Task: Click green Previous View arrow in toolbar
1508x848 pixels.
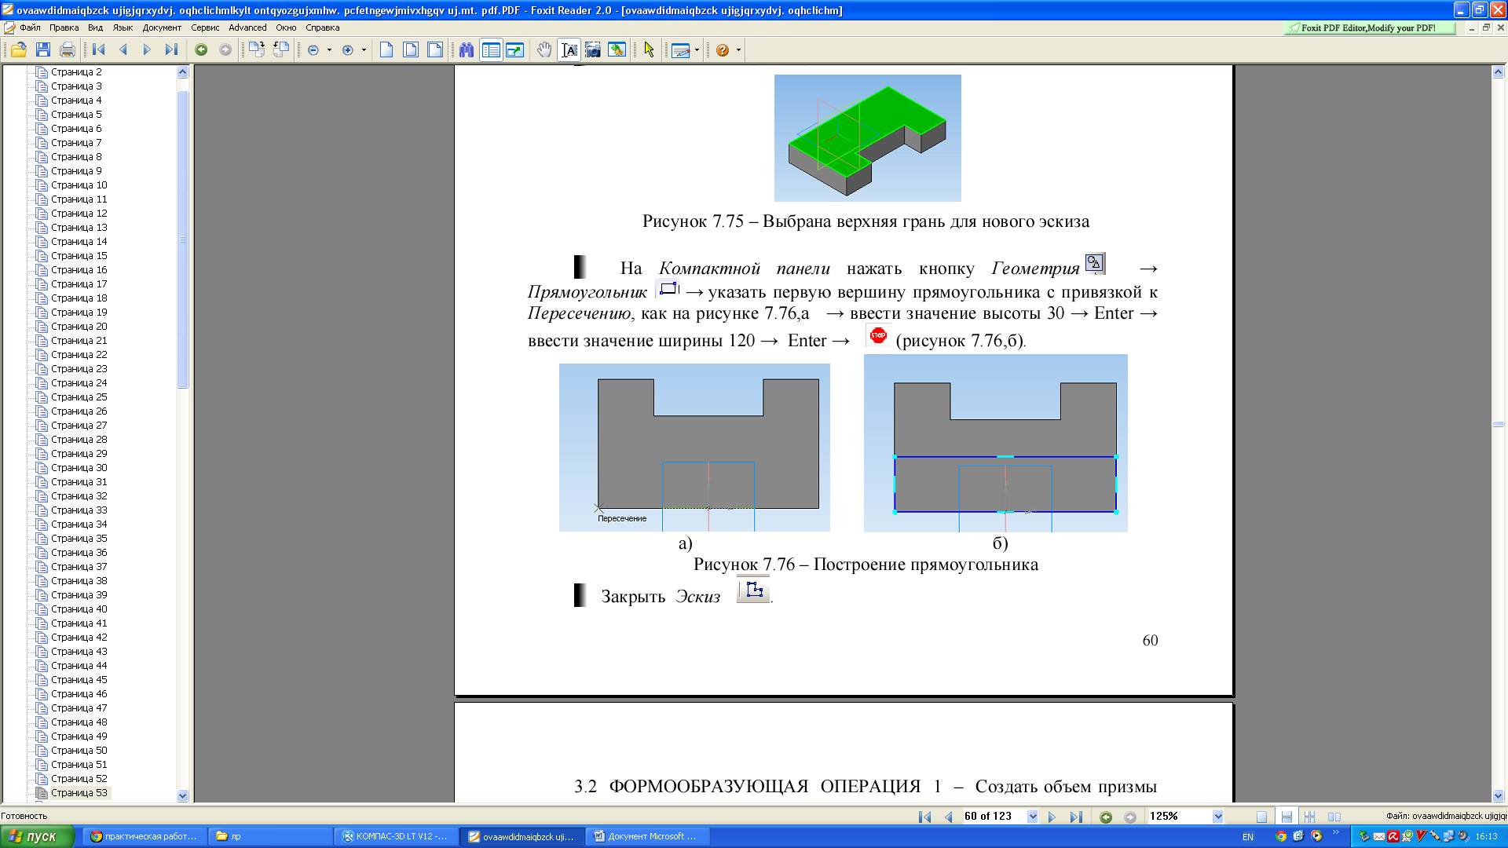Action: coord(201,49)
